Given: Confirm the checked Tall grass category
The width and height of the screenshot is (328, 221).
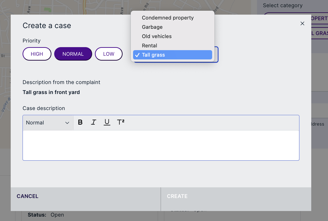Looking at the screenshot, I should pos(153,54).
